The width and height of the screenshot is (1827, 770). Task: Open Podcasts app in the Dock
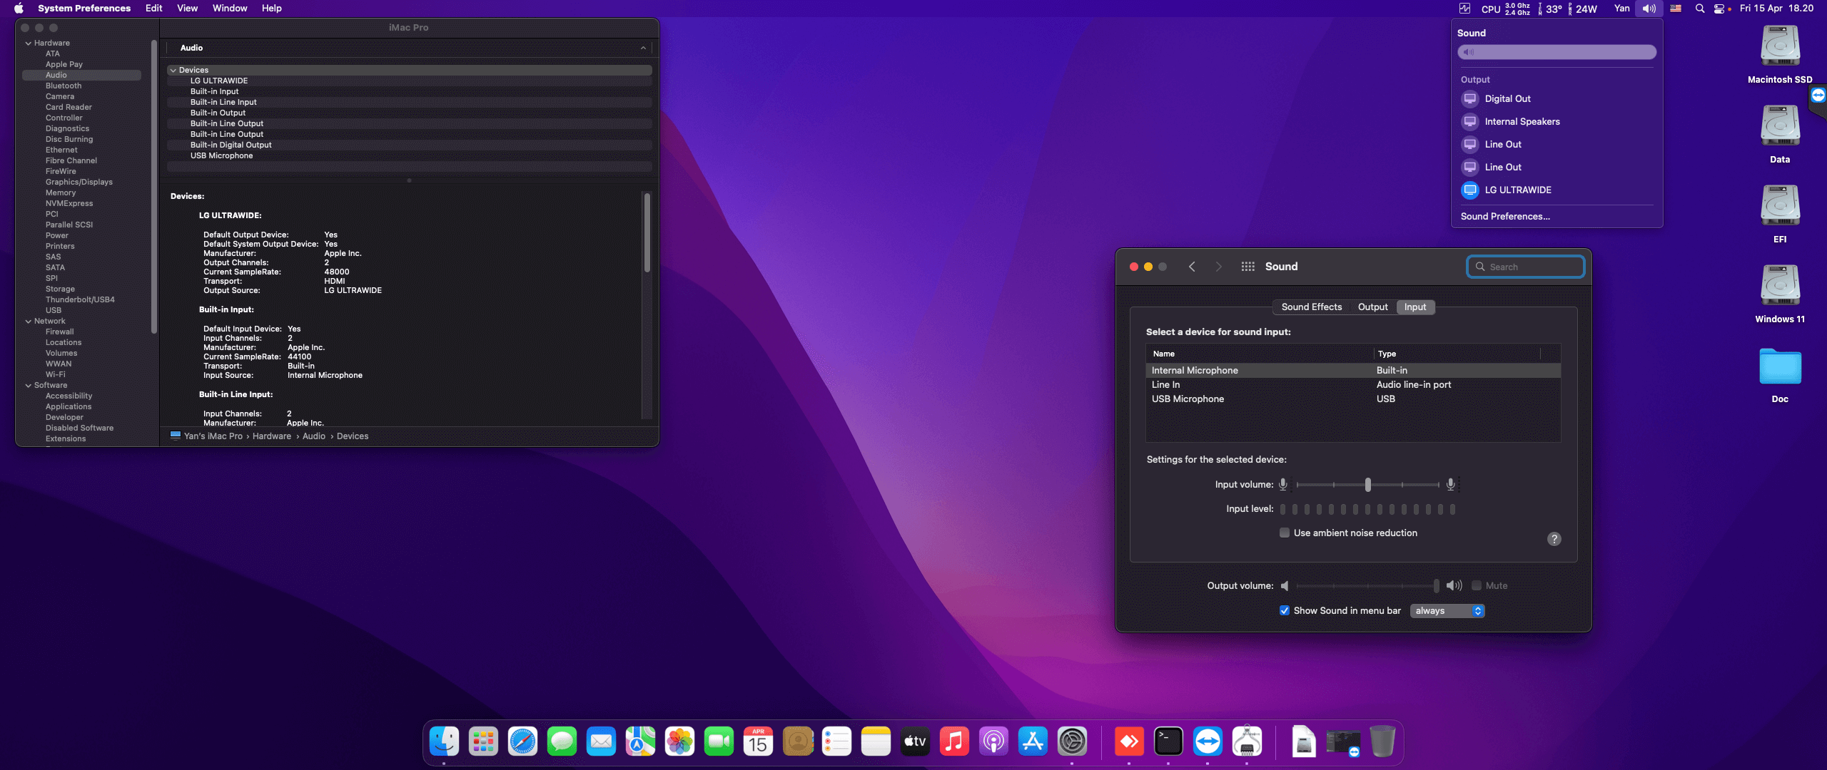click(x=993, y=742)
